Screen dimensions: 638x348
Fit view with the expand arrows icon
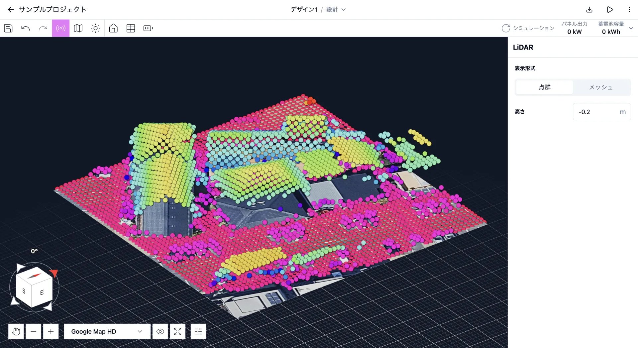click(x=177, y=331)
